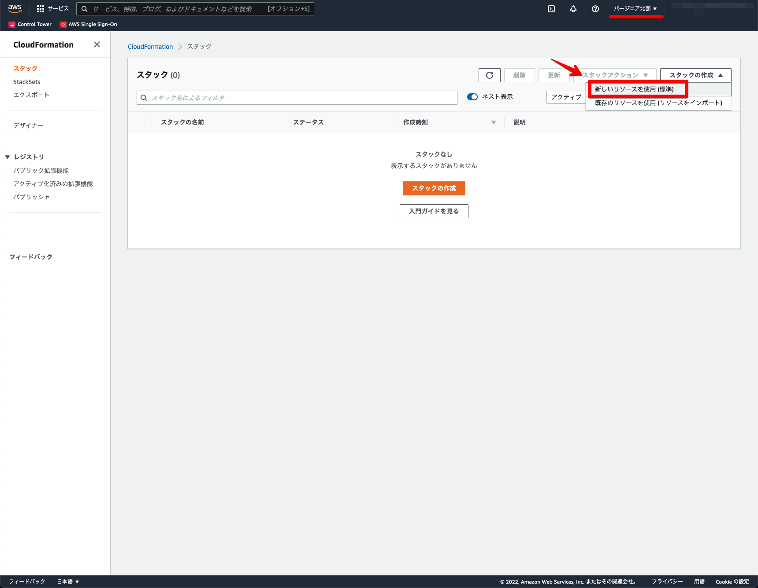Click the 説明 column header
This screenshot has height=588, width=758.
pyautogui.click(x=520, y=122)
